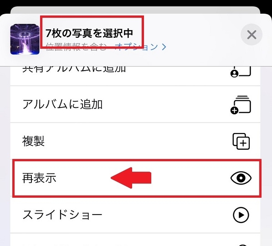Screen dimensions: 272x246
Task: Tap the 再表示 text label
Action: pyautogui.click(x=39, y=178)
